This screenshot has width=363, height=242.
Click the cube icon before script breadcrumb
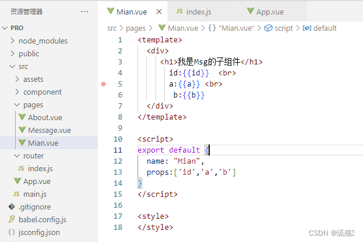[268, 28]
